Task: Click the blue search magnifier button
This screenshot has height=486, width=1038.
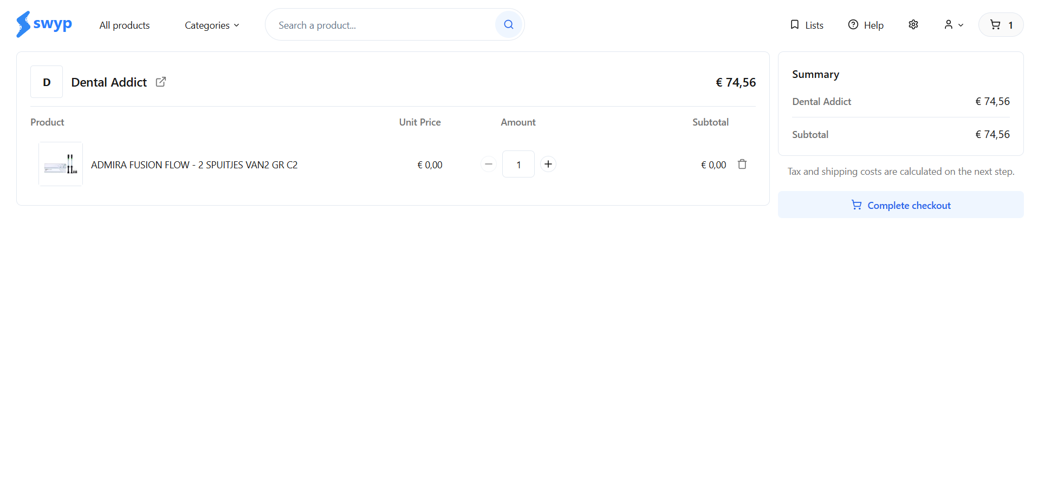Action: (509, 24)
